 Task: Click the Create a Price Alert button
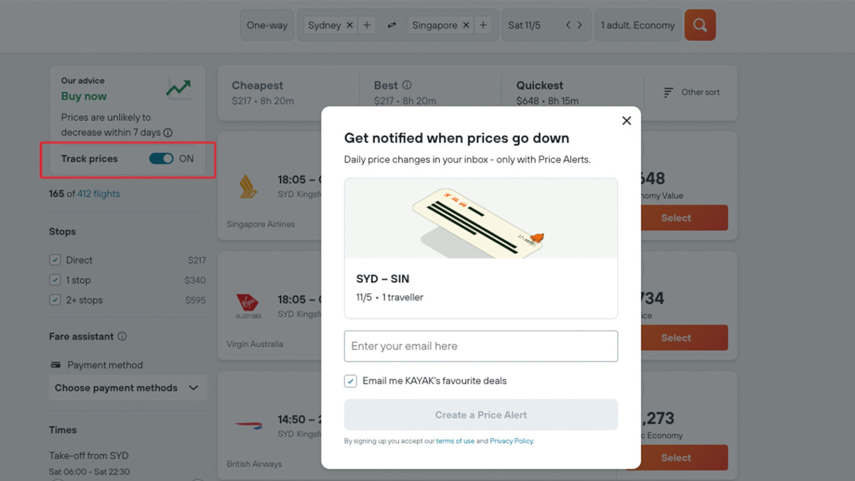(480, 415)
